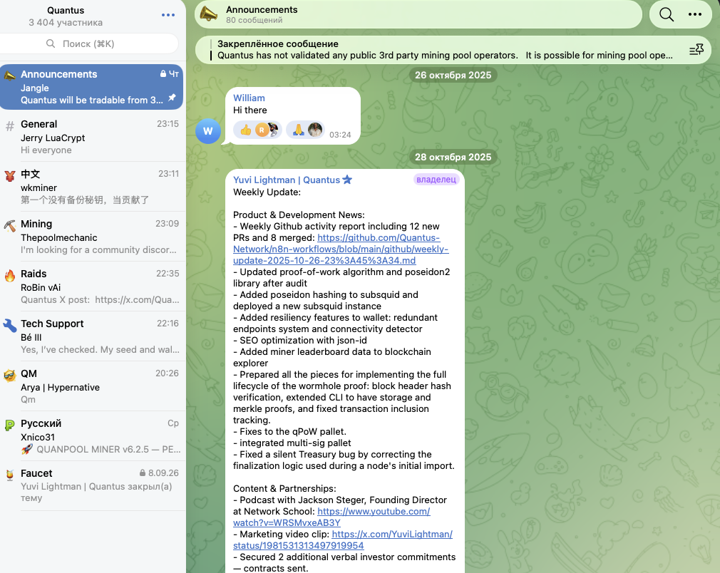Viewport: 720px width, 573px height.
Task: Click 'Thepoolmechanic' in Mining topic
Action: (x=58, y=237)
